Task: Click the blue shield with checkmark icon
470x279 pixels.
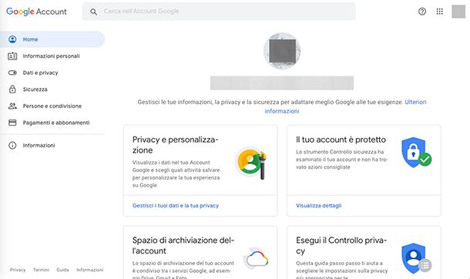Action: (x=416, y=153)
